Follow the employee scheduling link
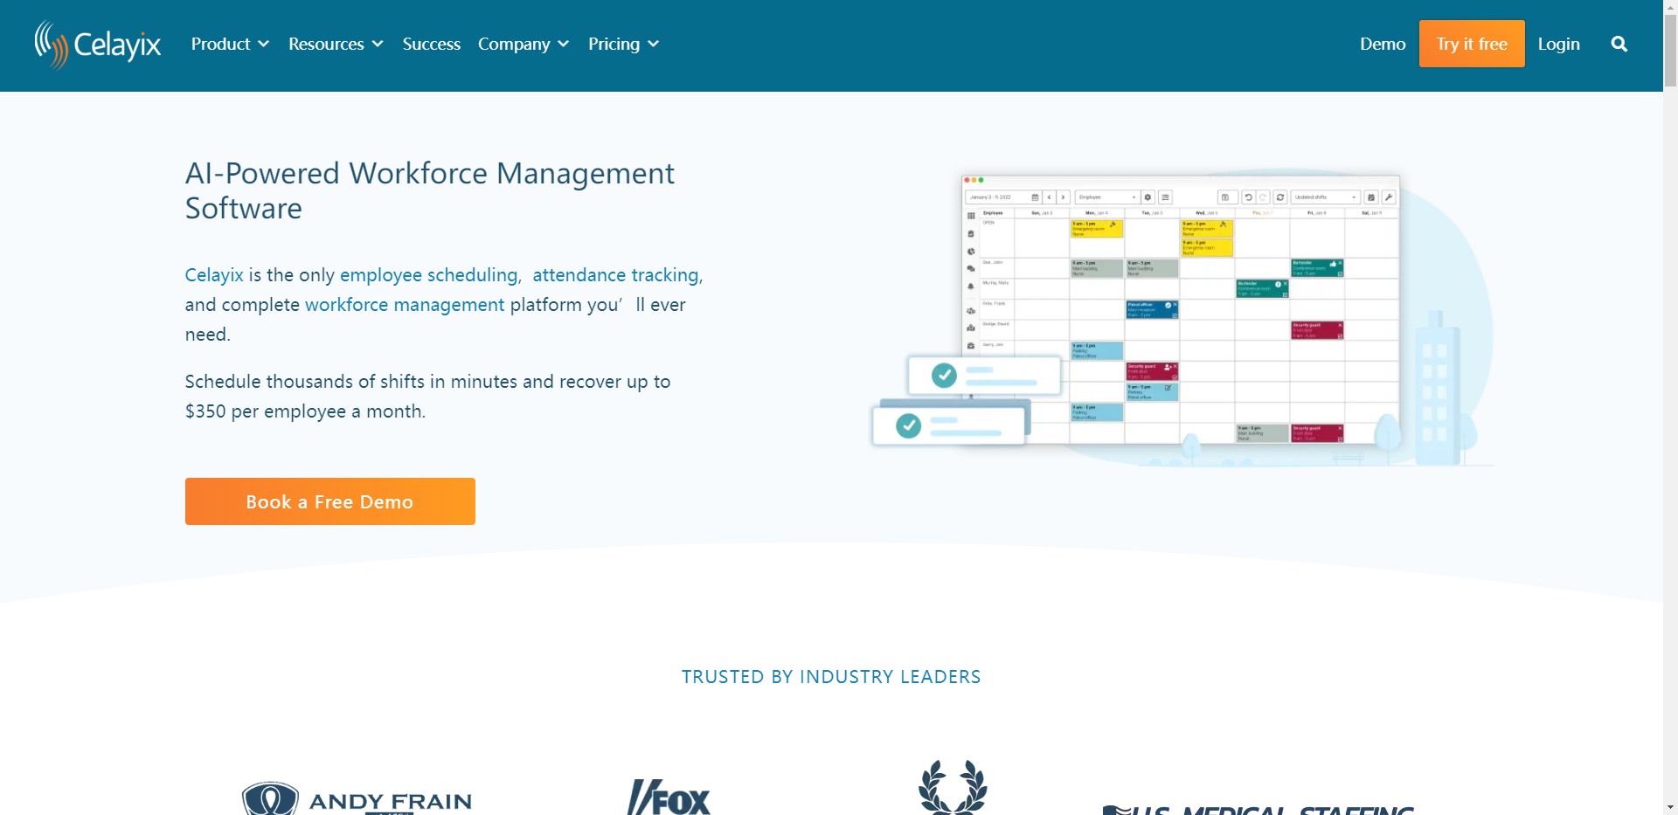Viewport: 1678px width, 815px height. (x=428, y=275)
